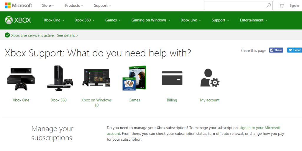Open the Products menu in top bar
This screenshot has height=151, width=302.
(74, 5)
